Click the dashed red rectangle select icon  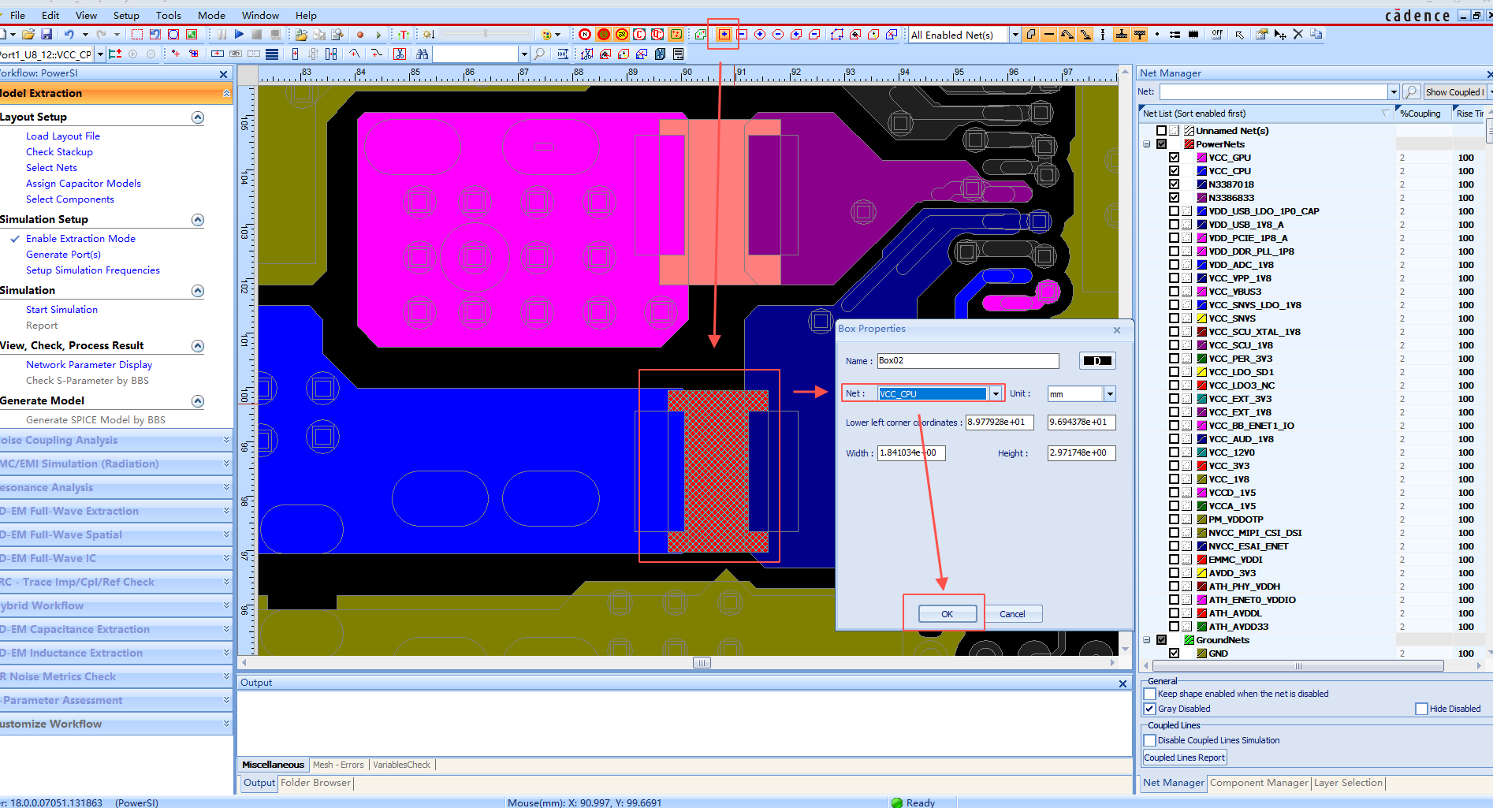point(137,35)
